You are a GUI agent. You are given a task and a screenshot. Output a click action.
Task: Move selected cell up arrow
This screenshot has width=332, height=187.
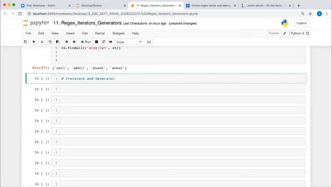67,42
